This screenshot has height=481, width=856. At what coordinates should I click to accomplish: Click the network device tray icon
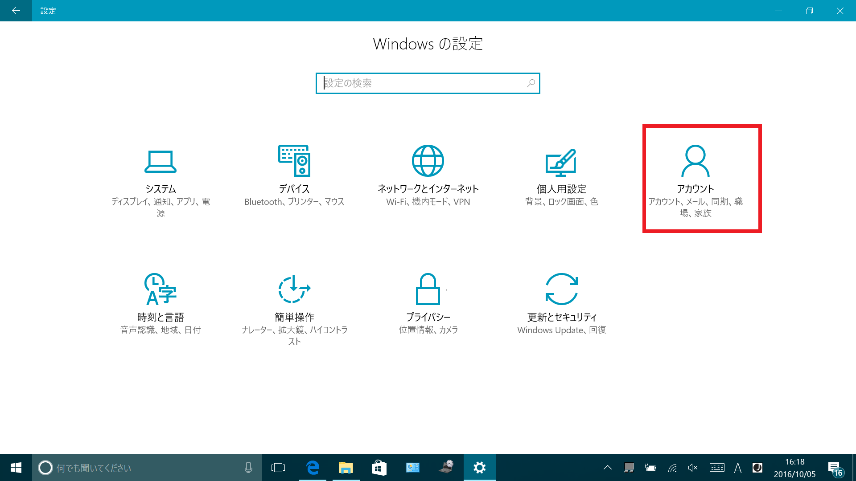tap(629, 468)
